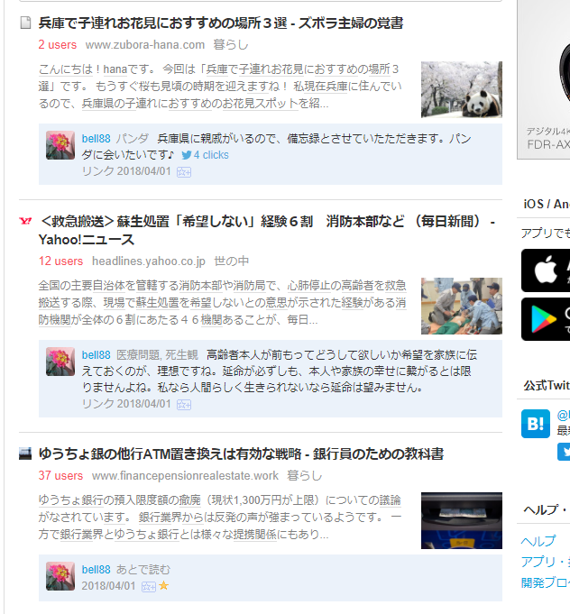Open the panda cherry blossom thumbnail
This screenshot has width=570, height=614.
point(462,89)
